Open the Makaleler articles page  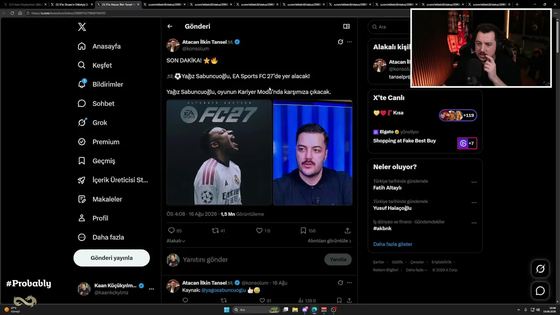point(100,199)
